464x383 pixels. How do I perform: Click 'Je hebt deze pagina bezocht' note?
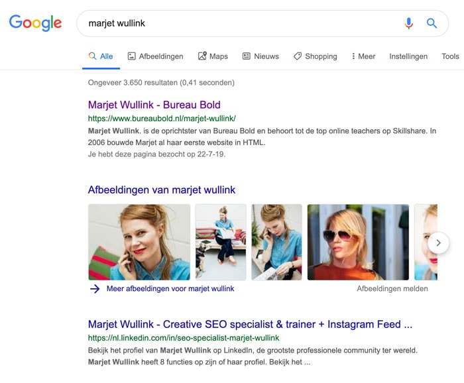click(x=156, y=154)
